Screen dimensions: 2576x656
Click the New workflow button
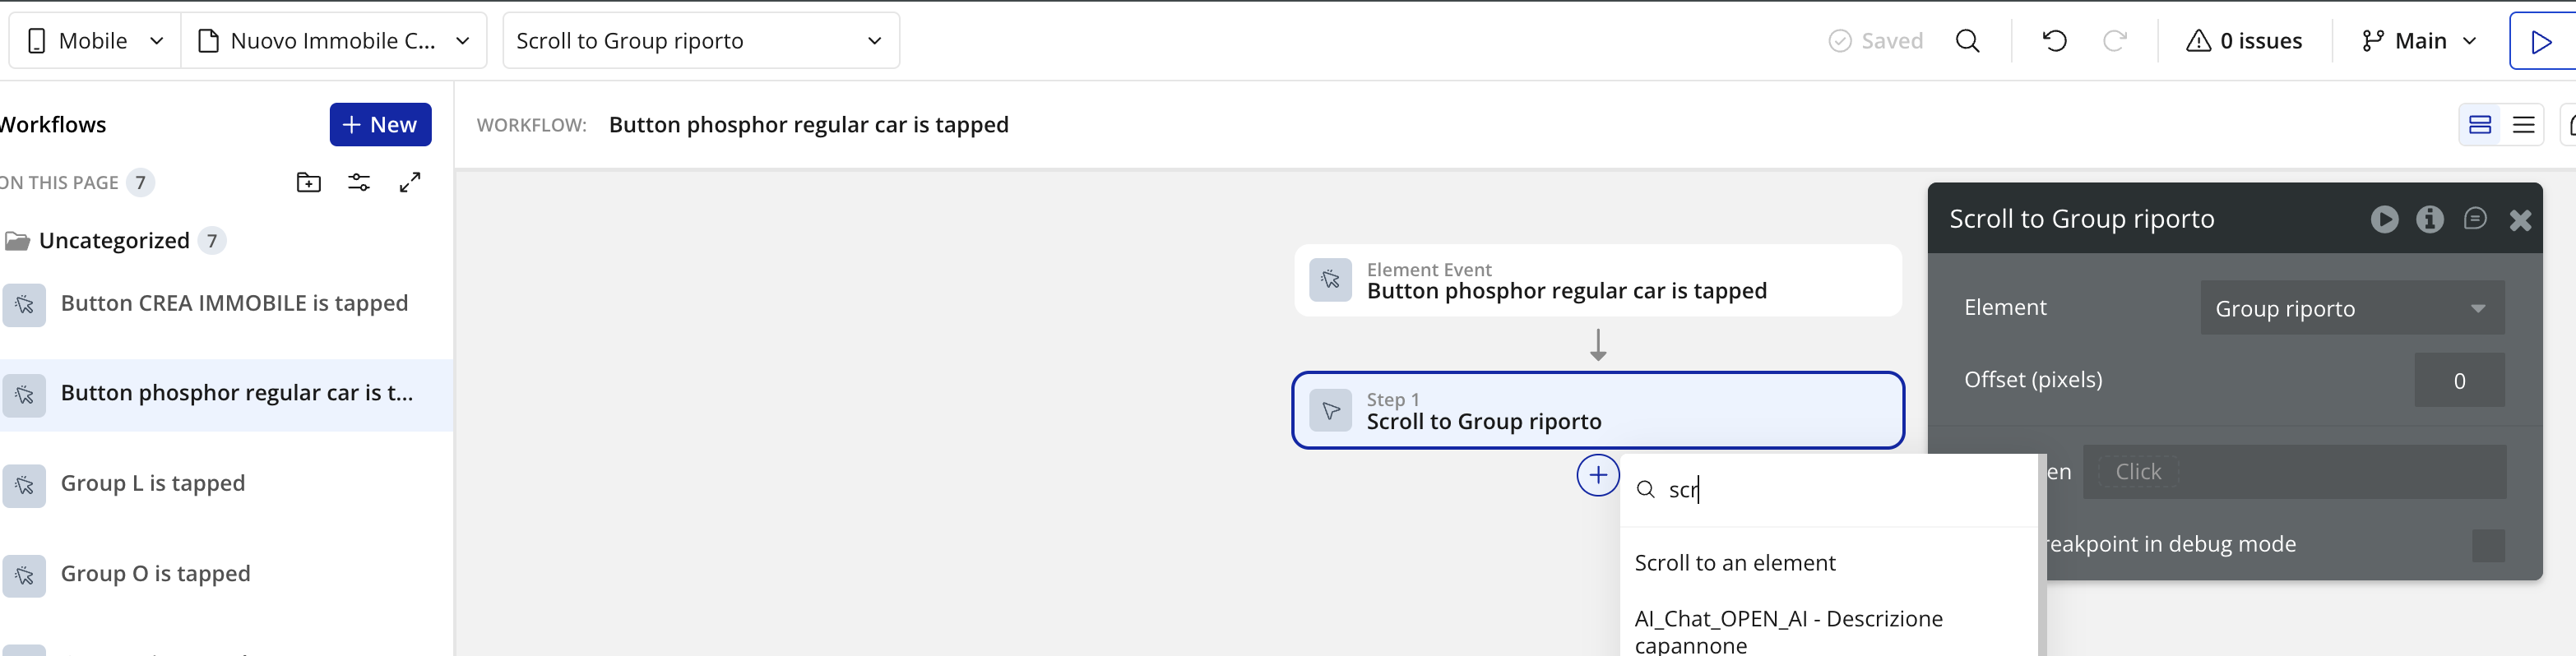click(x=380, y=125)
